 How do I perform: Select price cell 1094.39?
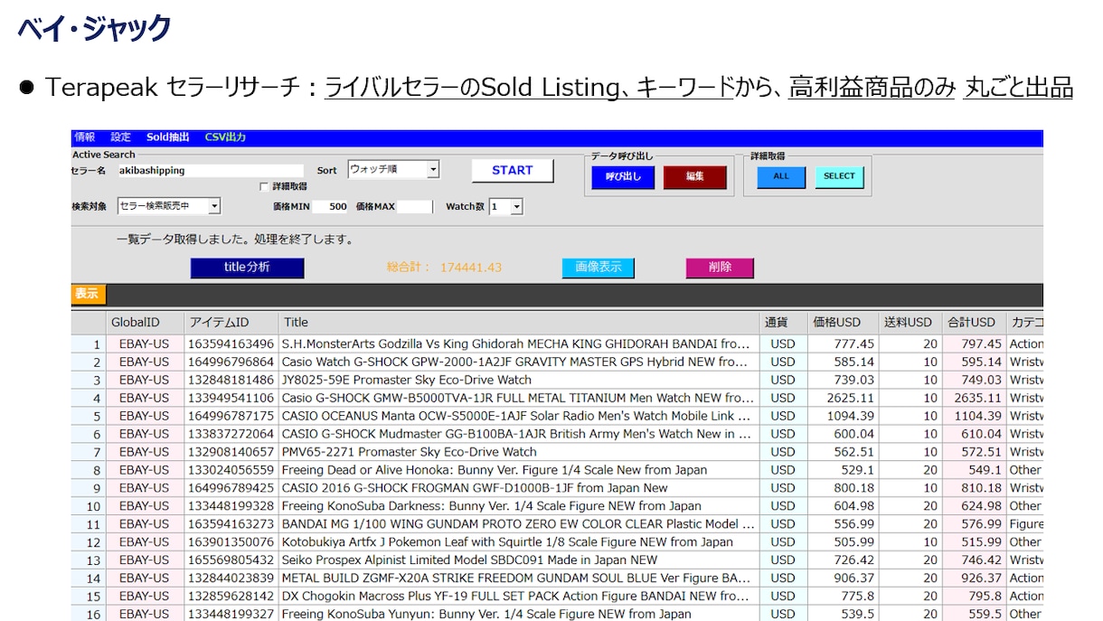coord(843,416)
